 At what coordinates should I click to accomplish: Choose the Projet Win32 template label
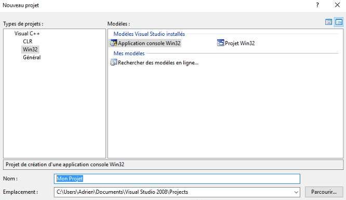(x=240, y=43)
